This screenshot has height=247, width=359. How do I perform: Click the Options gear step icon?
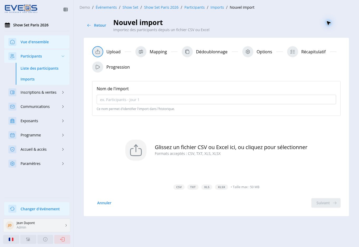[x=248, y=52]
